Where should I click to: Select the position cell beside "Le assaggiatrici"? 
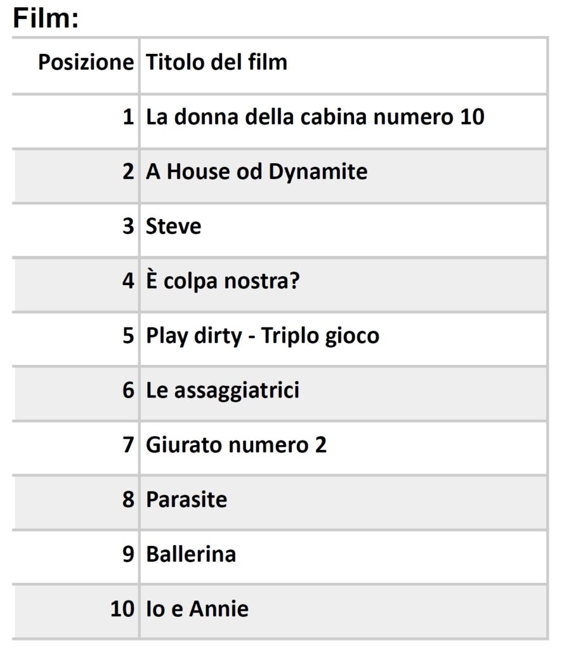tap(128, 390)
